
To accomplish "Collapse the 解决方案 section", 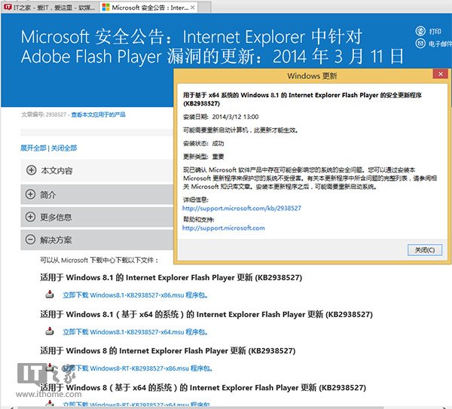I will coord(31,240).
